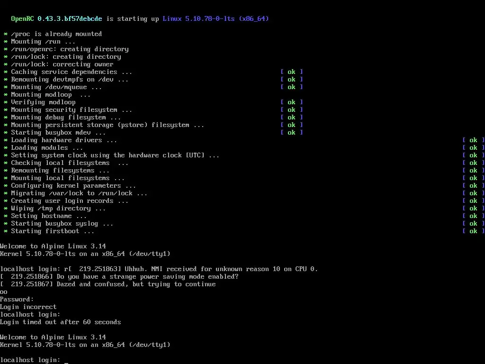Click ok status for Starting busybox mdev

click(291, 133)
